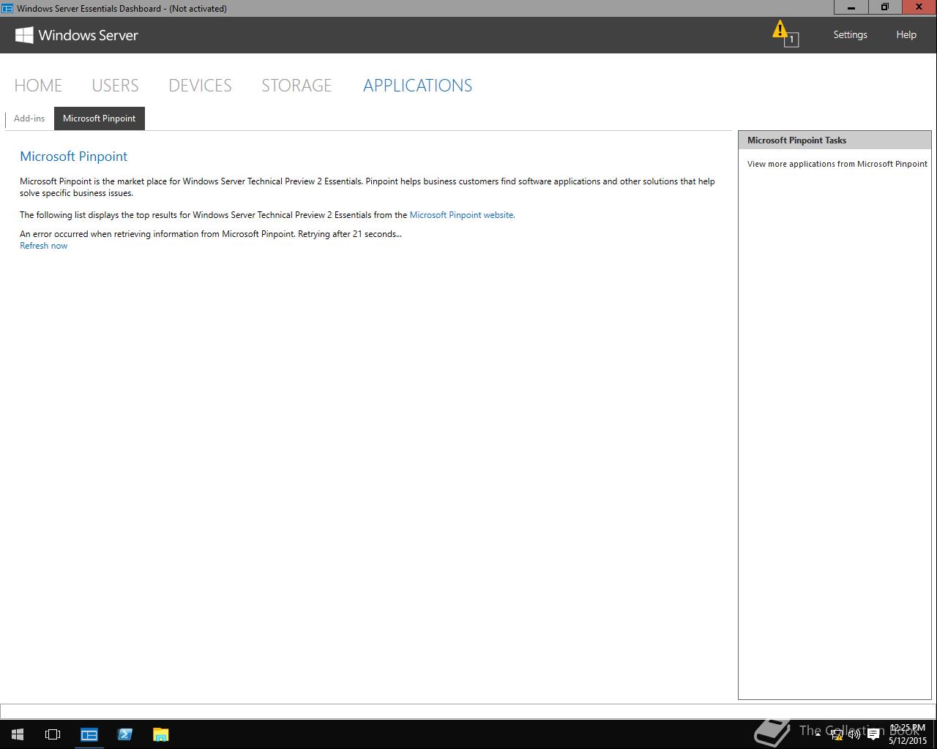Open Settings in the header
The width and height of the screenshot is (937, 749).
[x=850, y=34]
